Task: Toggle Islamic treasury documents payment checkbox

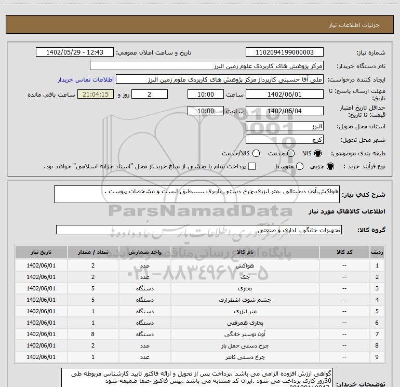Action: (x=252, y=166)
